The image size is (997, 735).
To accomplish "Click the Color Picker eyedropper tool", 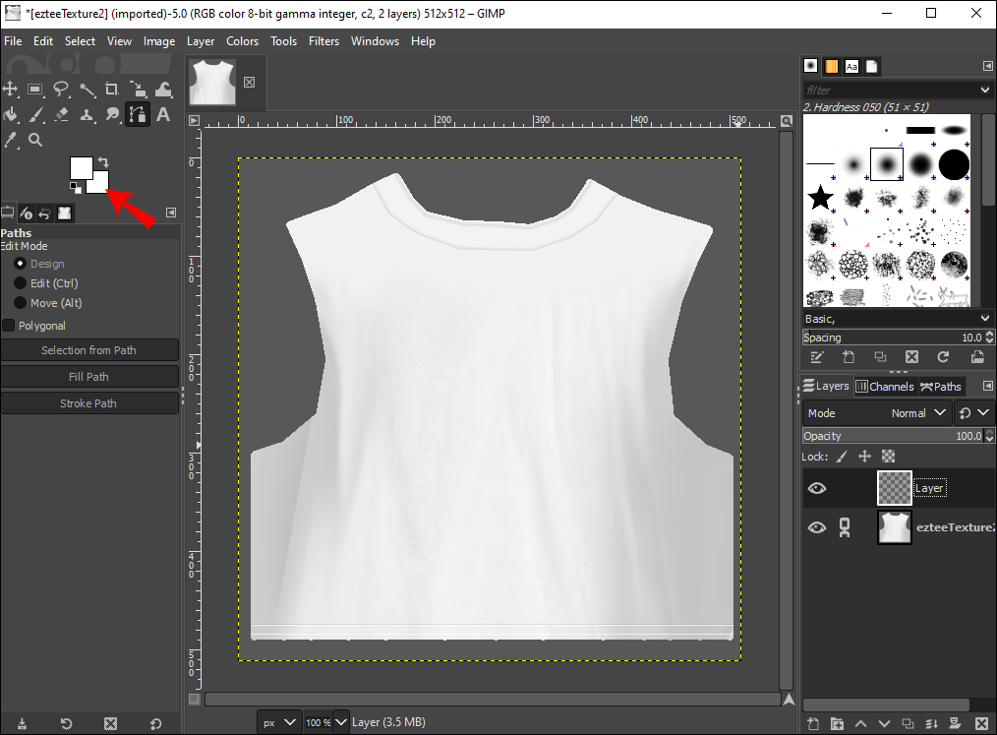I will [x=11, y=141].
